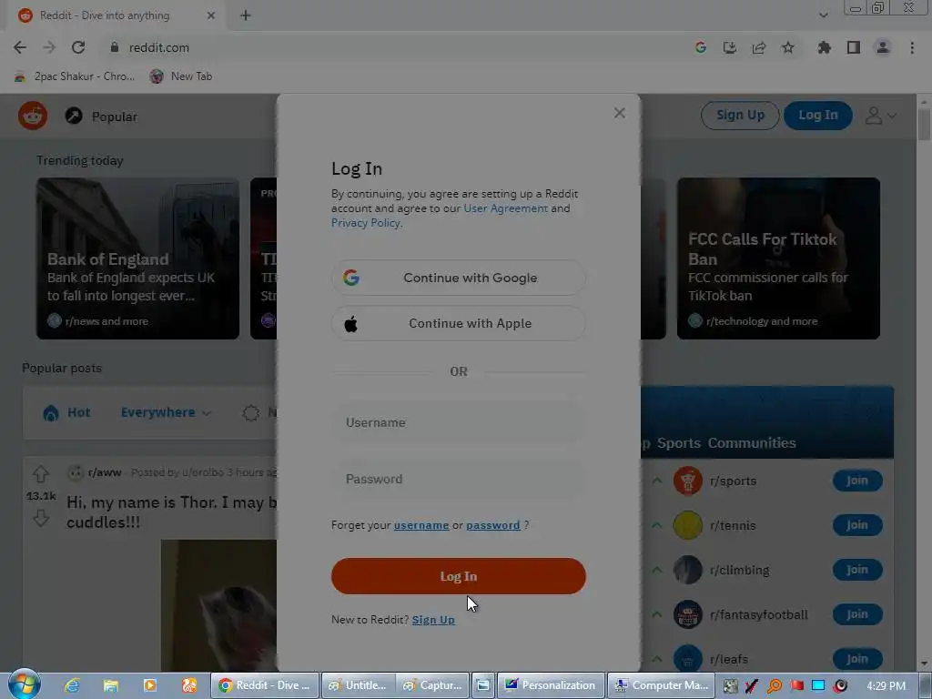Click the Log In button in header
The height and width of the screenshot is (699, 932).
click(818, 116)
